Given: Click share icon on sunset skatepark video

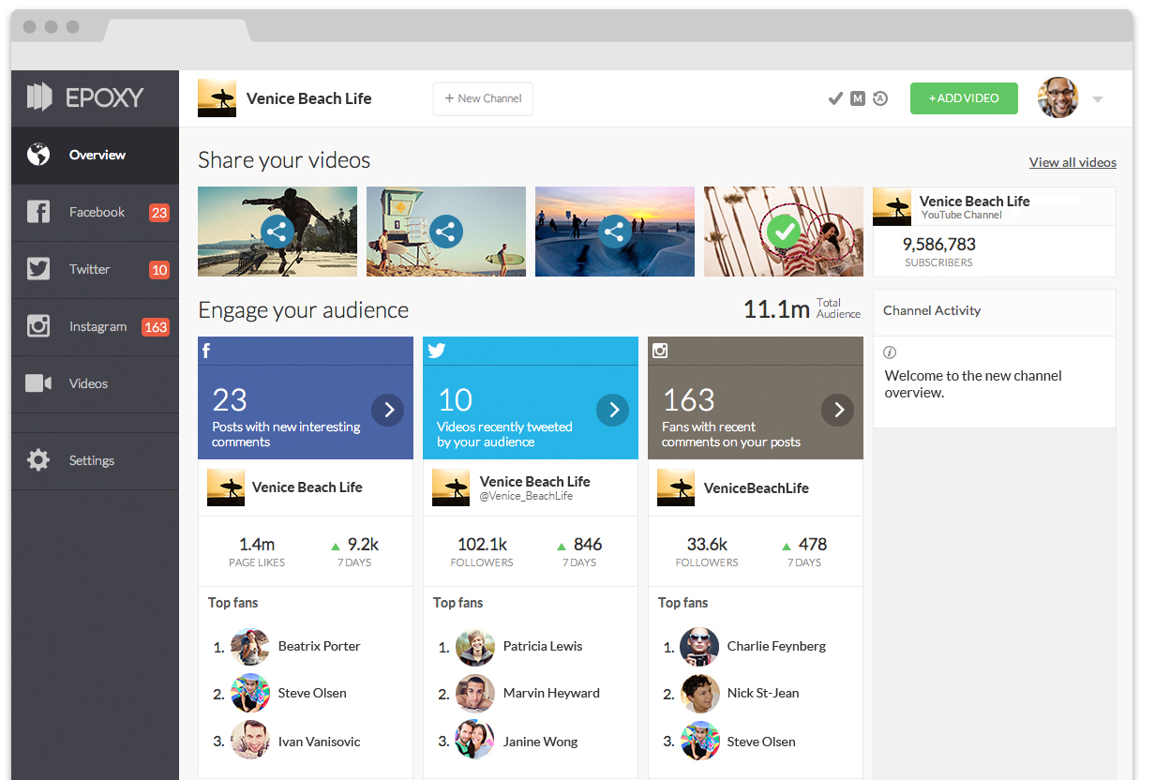Looking at the screenshot, I should tap(615, 231).
